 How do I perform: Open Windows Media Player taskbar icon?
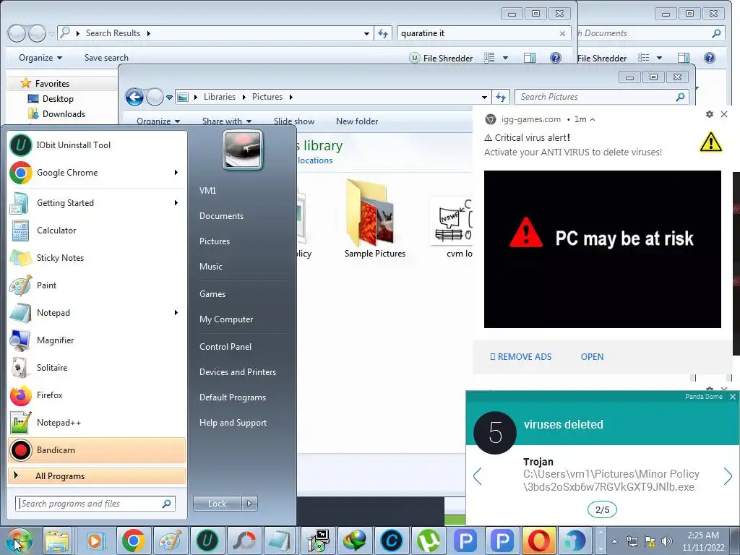95,541
